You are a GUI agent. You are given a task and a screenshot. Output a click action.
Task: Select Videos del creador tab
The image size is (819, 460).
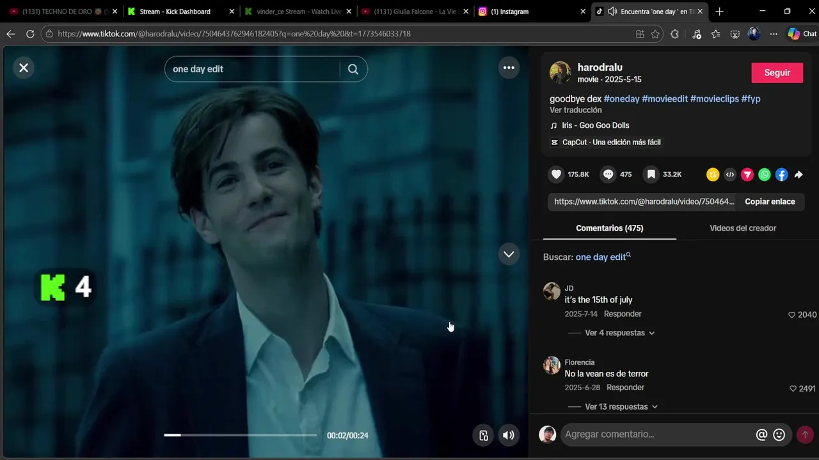pyautogui.click(x=743, y=228)
